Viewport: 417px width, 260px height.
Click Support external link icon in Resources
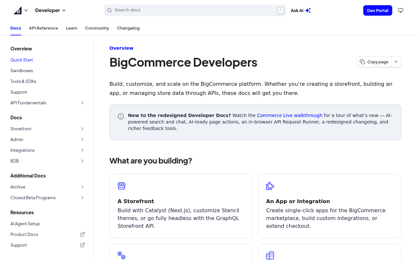(82, 245)
